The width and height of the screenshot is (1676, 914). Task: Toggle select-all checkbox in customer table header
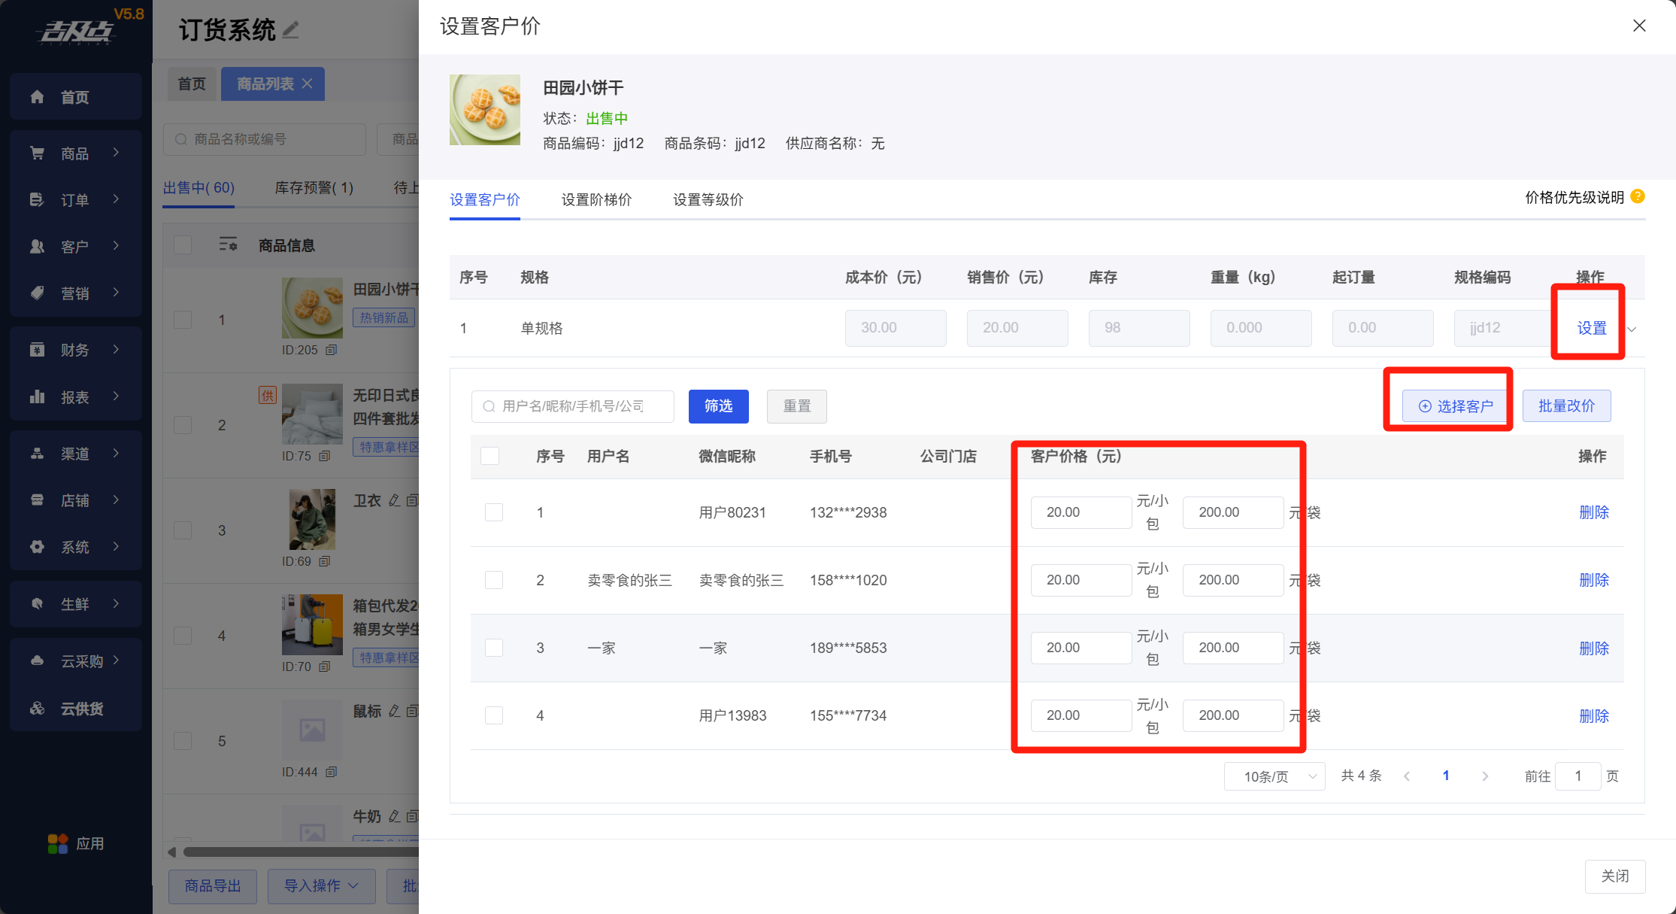click(x=490, y=456)
